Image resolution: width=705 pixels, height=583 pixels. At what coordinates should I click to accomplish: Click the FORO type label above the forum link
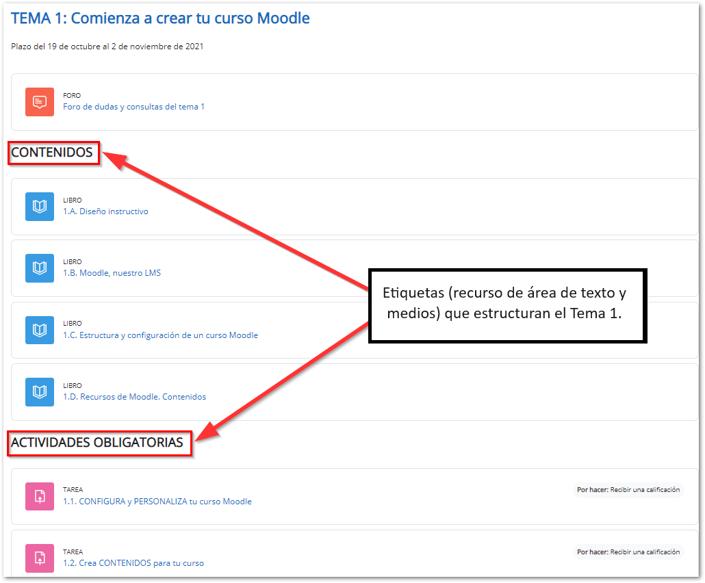point(71,95)
